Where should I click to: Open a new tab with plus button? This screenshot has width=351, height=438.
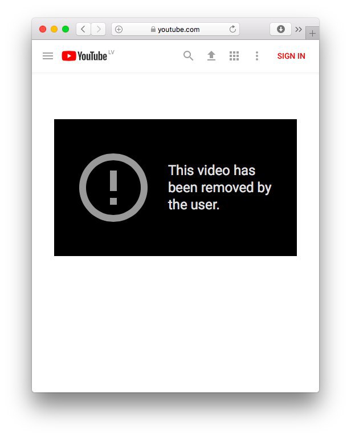[x=312, y=33]
